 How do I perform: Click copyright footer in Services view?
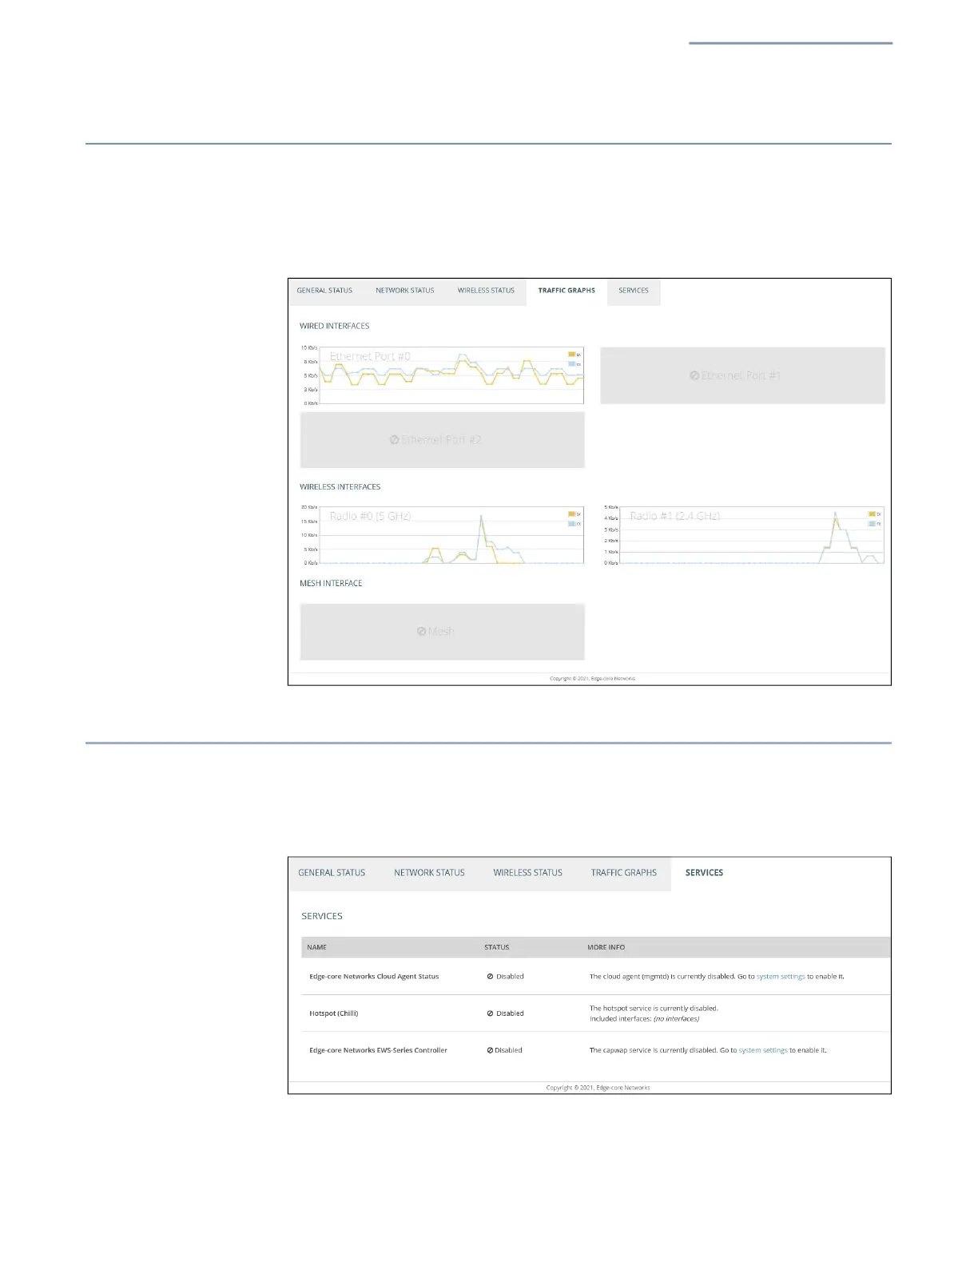pyautogui.click(x=598, y=1088)
